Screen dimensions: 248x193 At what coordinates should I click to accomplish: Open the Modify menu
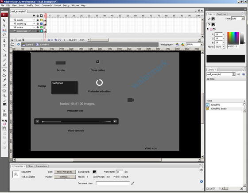(x=30, y=5)
